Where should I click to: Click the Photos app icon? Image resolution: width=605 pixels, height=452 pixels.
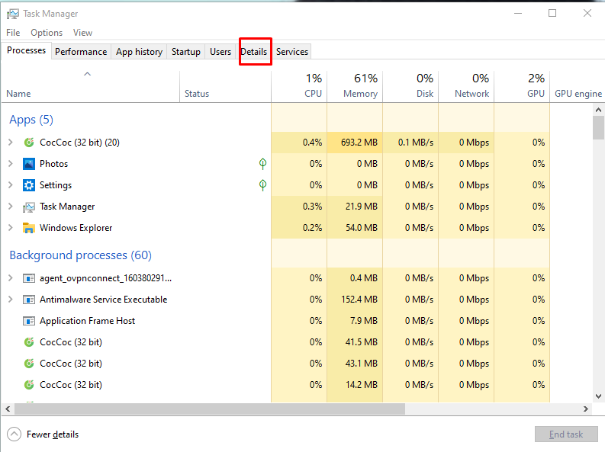coord(29,164)
